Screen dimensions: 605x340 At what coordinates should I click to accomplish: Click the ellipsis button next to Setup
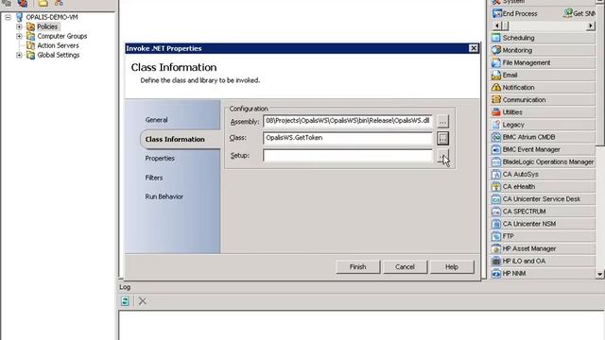[442, 156]
